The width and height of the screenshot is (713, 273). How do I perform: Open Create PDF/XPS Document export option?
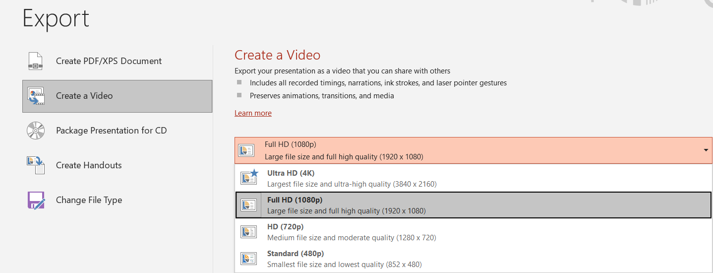pyautogui.click(x=109, y=61)
